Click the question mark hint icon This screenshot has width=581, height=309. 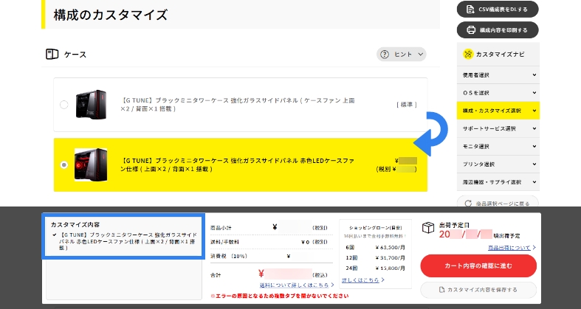(385, 55)
